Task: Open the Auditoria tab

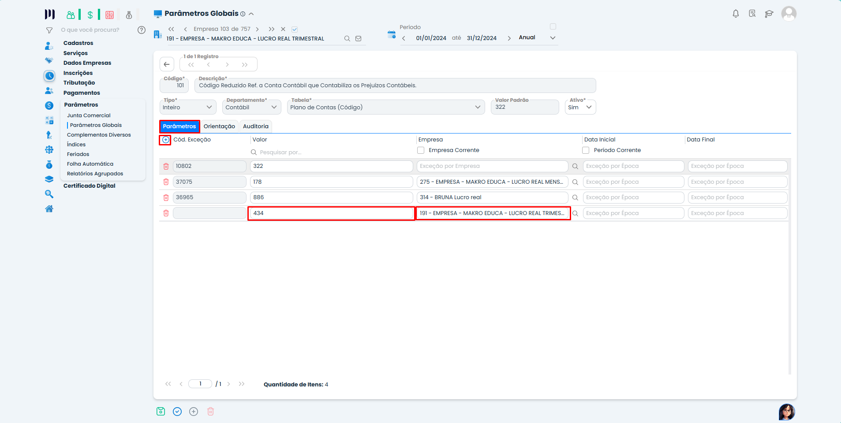Action: [x=255, y=126]
